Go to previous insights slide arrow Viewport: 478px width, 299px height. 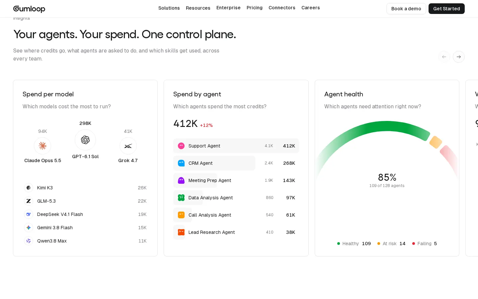444,57
